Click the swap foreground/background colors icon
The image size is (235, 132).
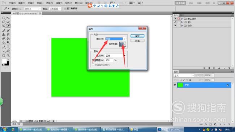tap(8, 60)
